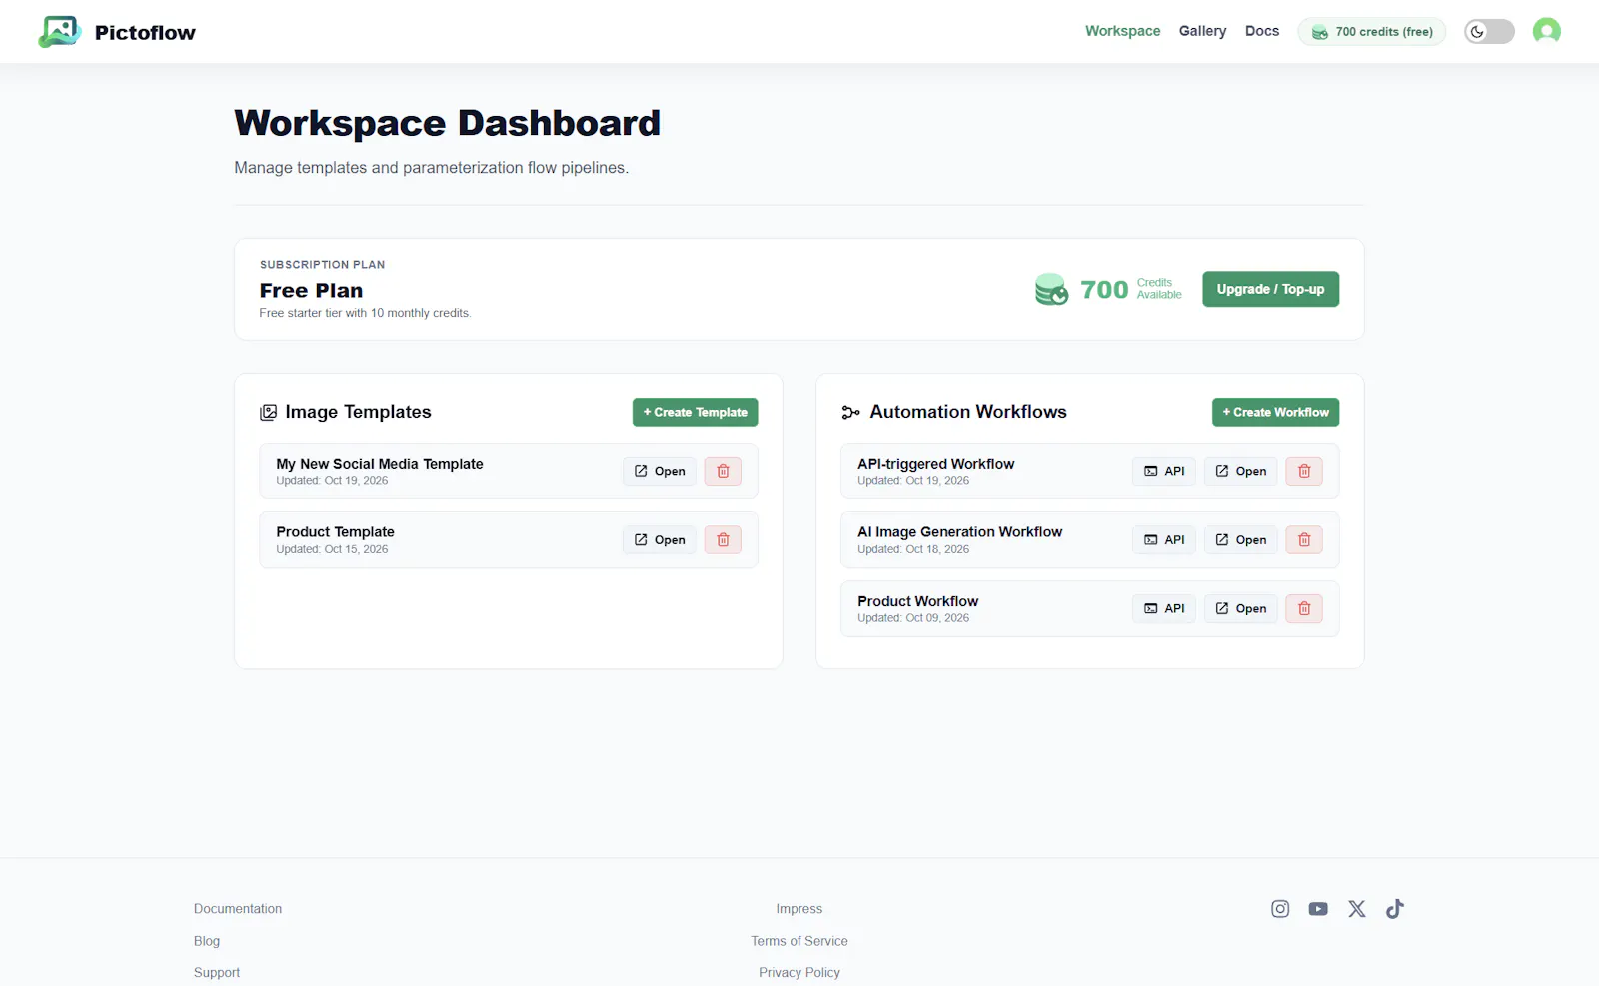Click the 'Workspace Dashboard' heading

(447, 123)
